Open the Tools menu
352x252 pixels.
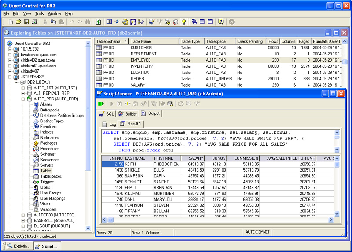click(39, 14)
